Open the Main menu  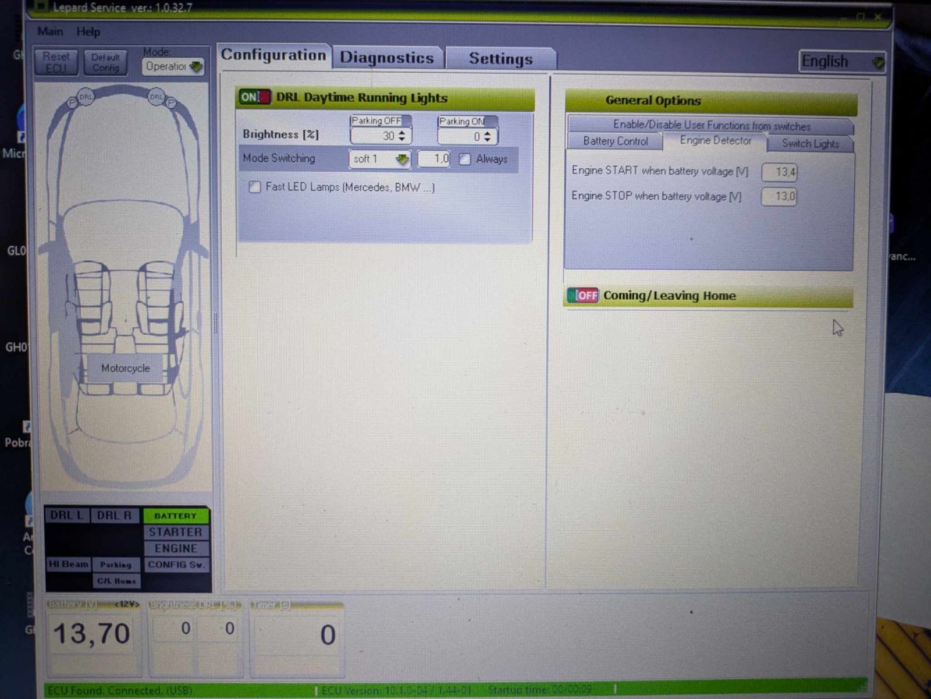coord(50,31)
